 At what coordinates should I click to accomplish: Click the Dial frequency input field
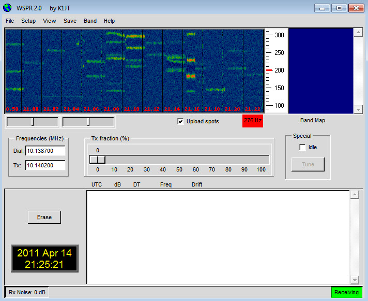pos(45,151)
